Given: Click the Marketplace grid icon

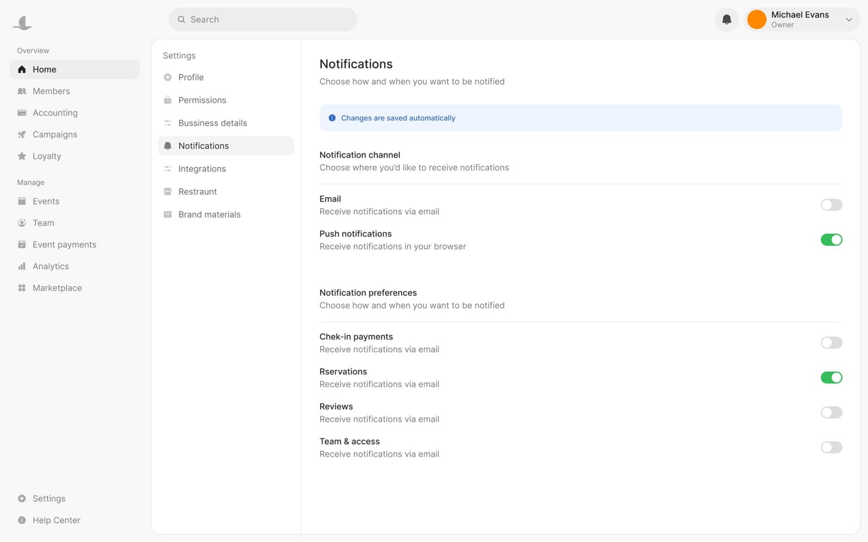Looking at the screenshot, I should (22, 288).
